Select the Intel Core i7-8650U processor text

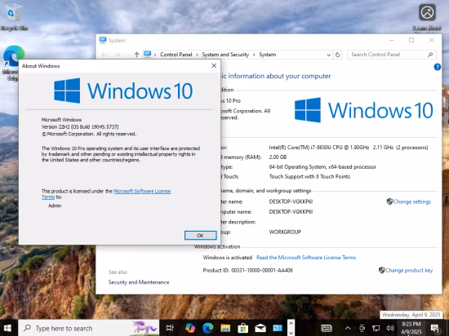349,148
